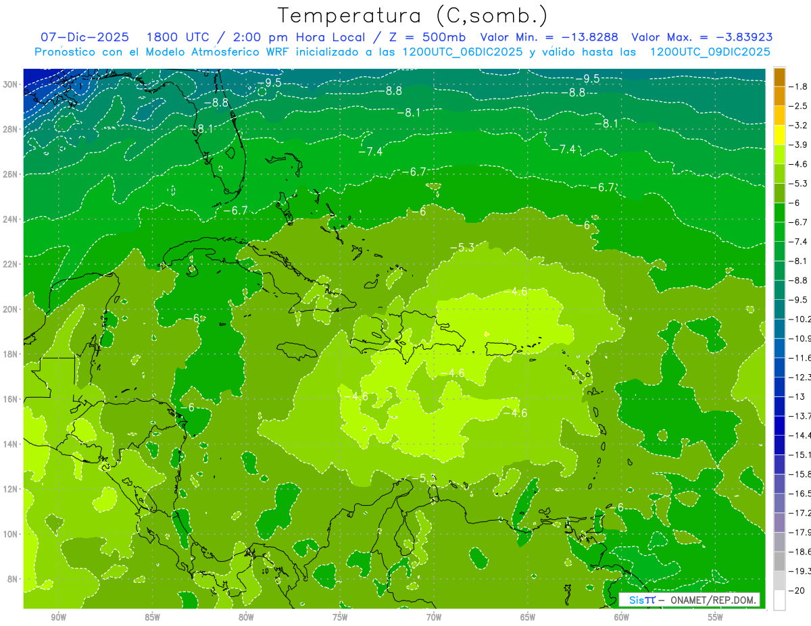The width and height of the screenshot is (811, 626).
Task: Click the '-10.9' label on color scale
Action: pos(801,338)
